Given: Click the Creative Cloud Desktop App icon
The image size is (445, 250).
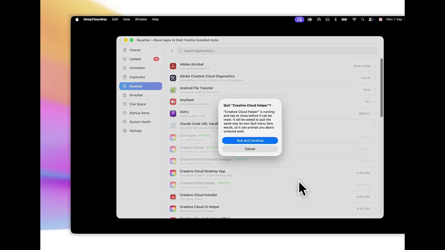Looking at the screenshot, I should click(x=173, y=173).
